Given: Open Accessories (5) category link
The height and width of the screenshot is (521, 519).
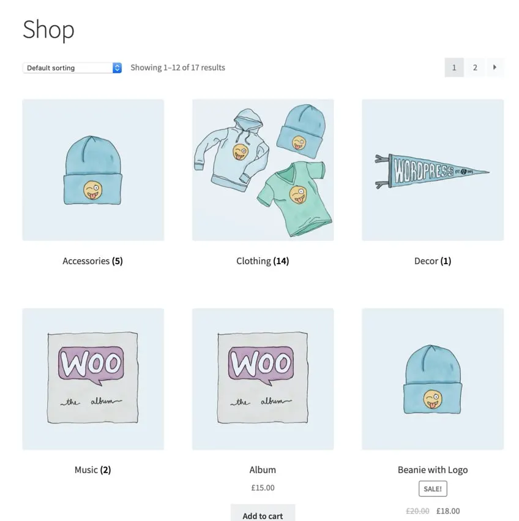Looking at the screenshot, I should [x=92, y=261].
